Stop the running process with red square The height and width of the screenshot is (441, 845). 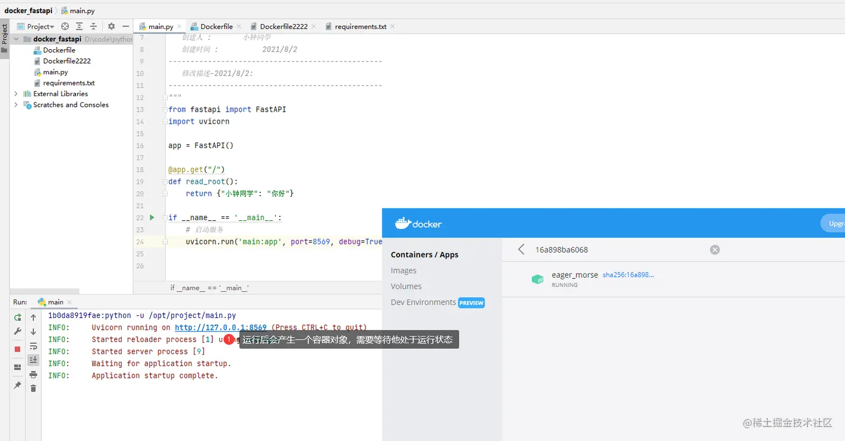17,349
